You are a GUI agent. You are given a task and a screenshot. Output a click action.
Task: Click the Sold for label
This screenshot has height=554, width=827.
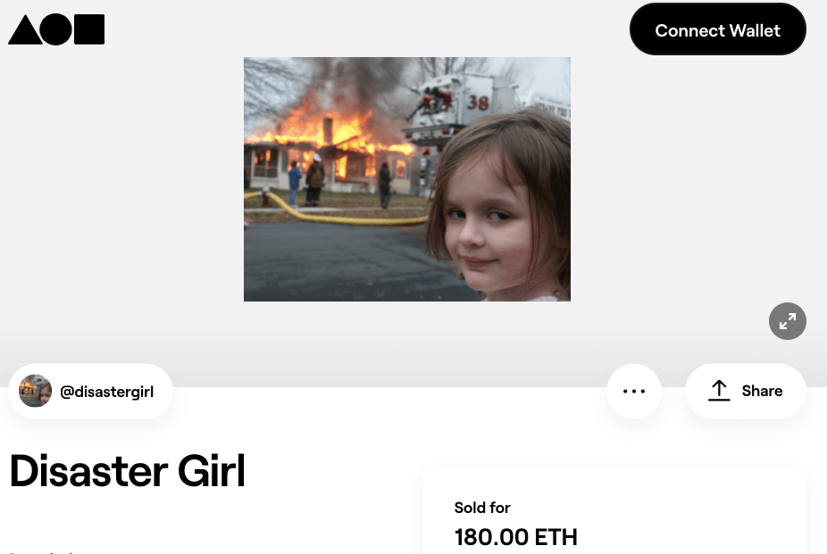tap(482, 508)
